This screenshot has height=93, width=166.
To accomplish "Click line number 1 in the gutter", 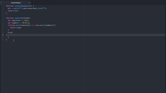I will (3, 6).
